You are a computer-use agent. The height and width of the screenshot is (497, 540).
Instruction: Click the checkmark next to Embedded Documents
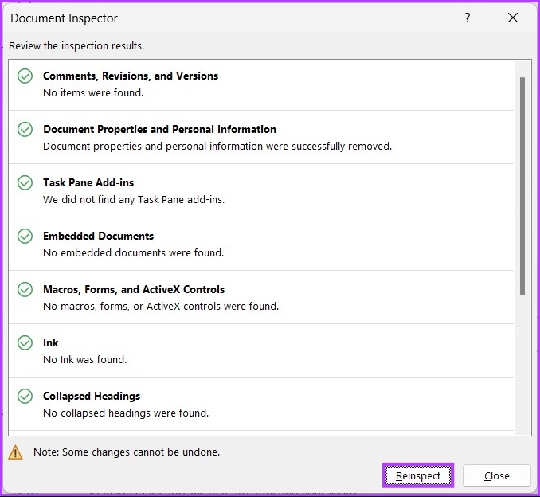pos(25,236)
